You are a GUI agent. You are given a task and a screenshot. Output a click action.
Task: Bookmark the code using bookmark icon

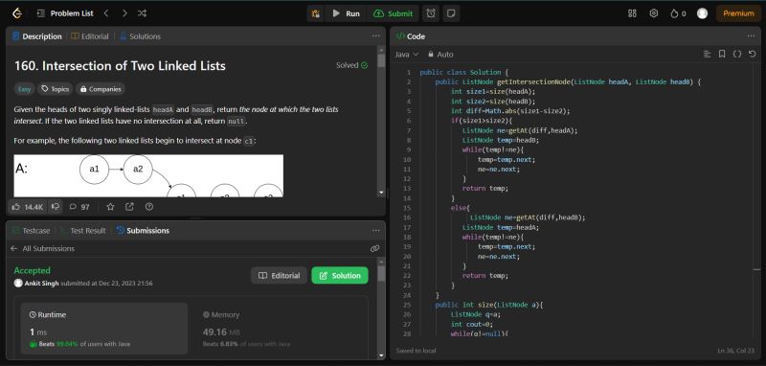pos(722,55)
